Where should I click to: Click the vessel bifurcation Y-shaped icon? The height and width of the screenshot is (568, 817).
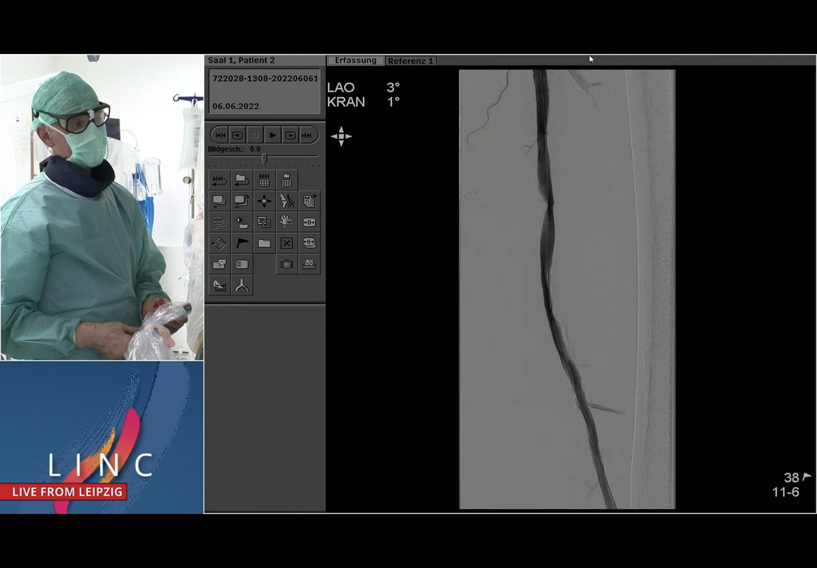(x=242, y=285)
